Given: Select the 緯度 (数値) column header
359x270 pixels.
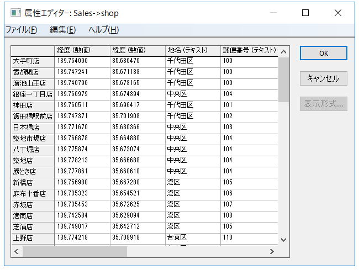Looking at the screenshot, I should click(138, 51).
